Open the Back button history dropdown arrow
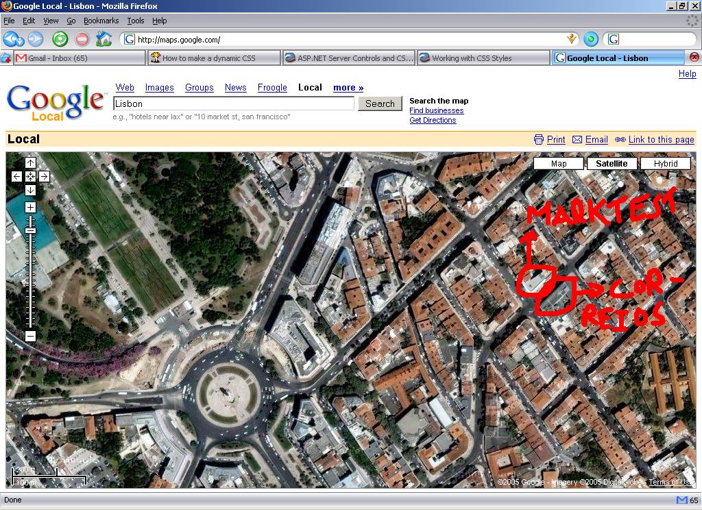Image resolution: width=702 pixels, height=510 pixels. pos(21,41)
